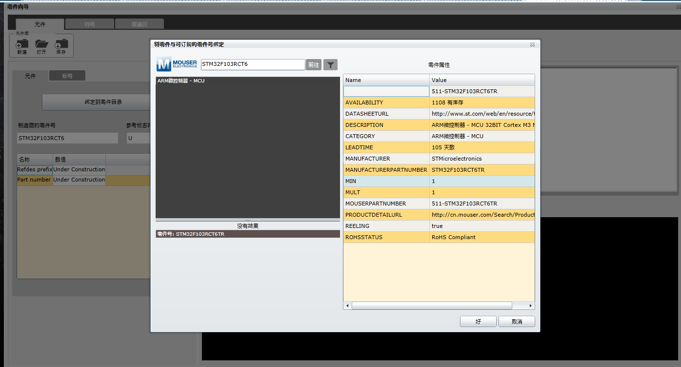The image size is (681, 367).
Task: Switch to the 元件 top tab
Action: [x=40, y=24]
